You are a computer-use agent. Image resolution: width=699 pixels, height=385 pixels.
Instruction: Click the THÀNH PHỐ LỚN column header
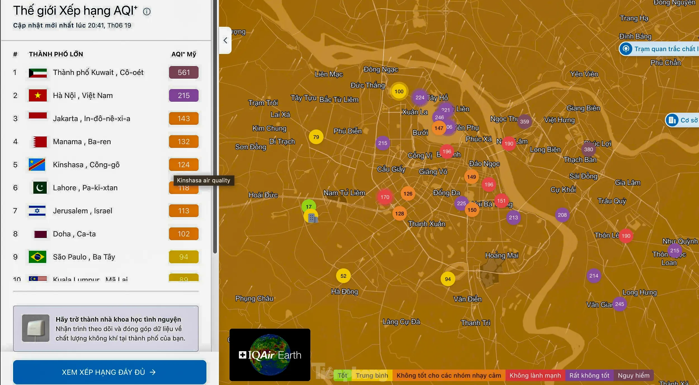pos(56,54)
